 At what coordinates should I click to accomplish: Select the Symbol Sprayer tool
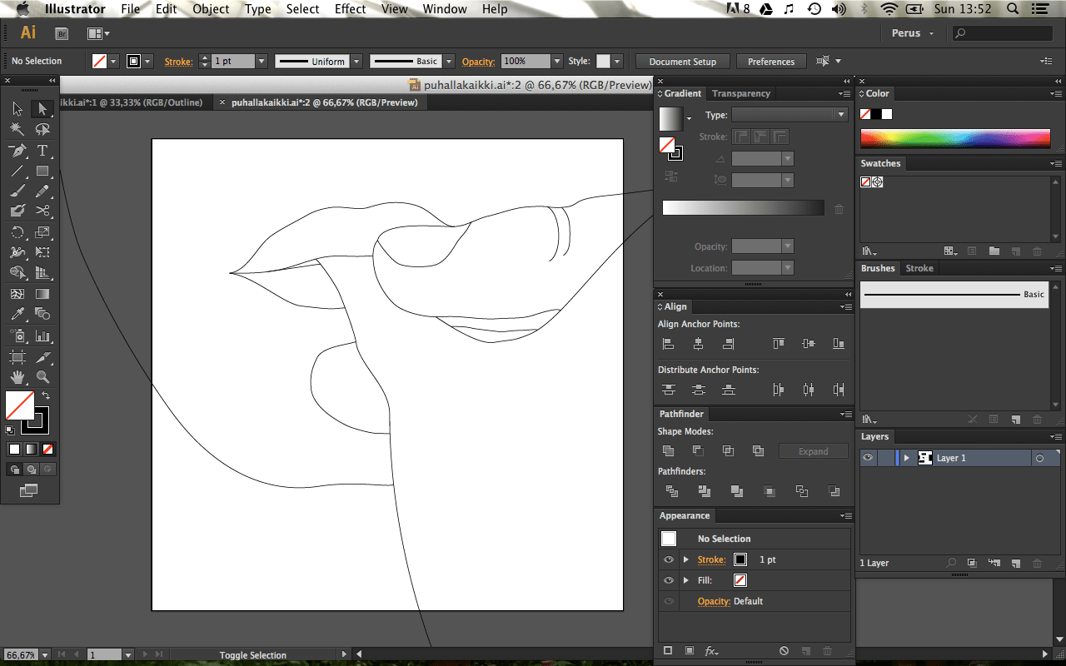pos(17,335)
